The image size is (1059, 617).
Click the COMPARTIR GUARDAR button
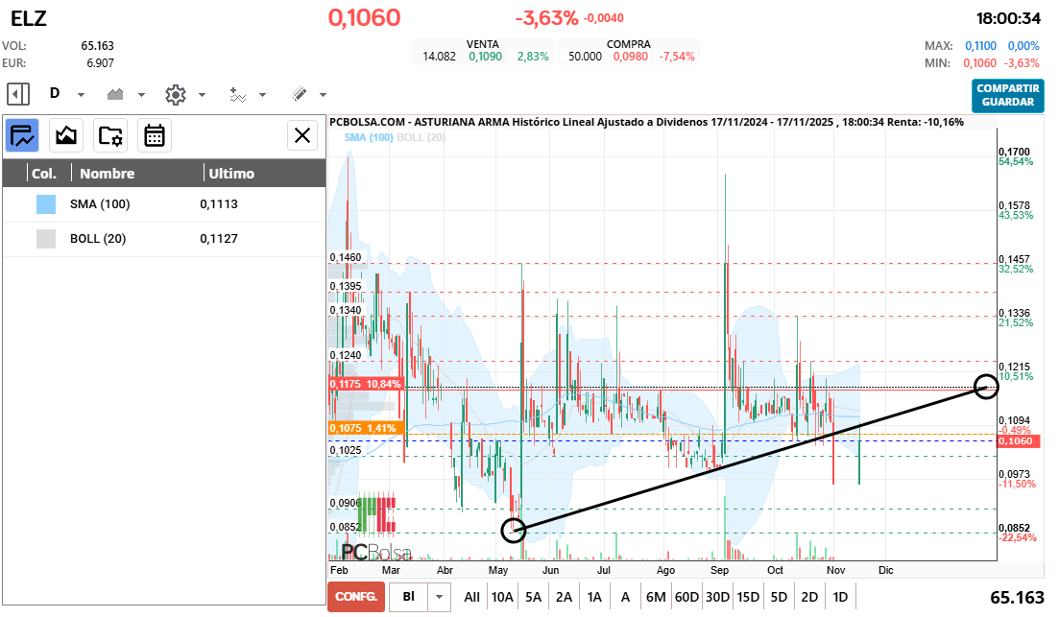coord(1008,95)
